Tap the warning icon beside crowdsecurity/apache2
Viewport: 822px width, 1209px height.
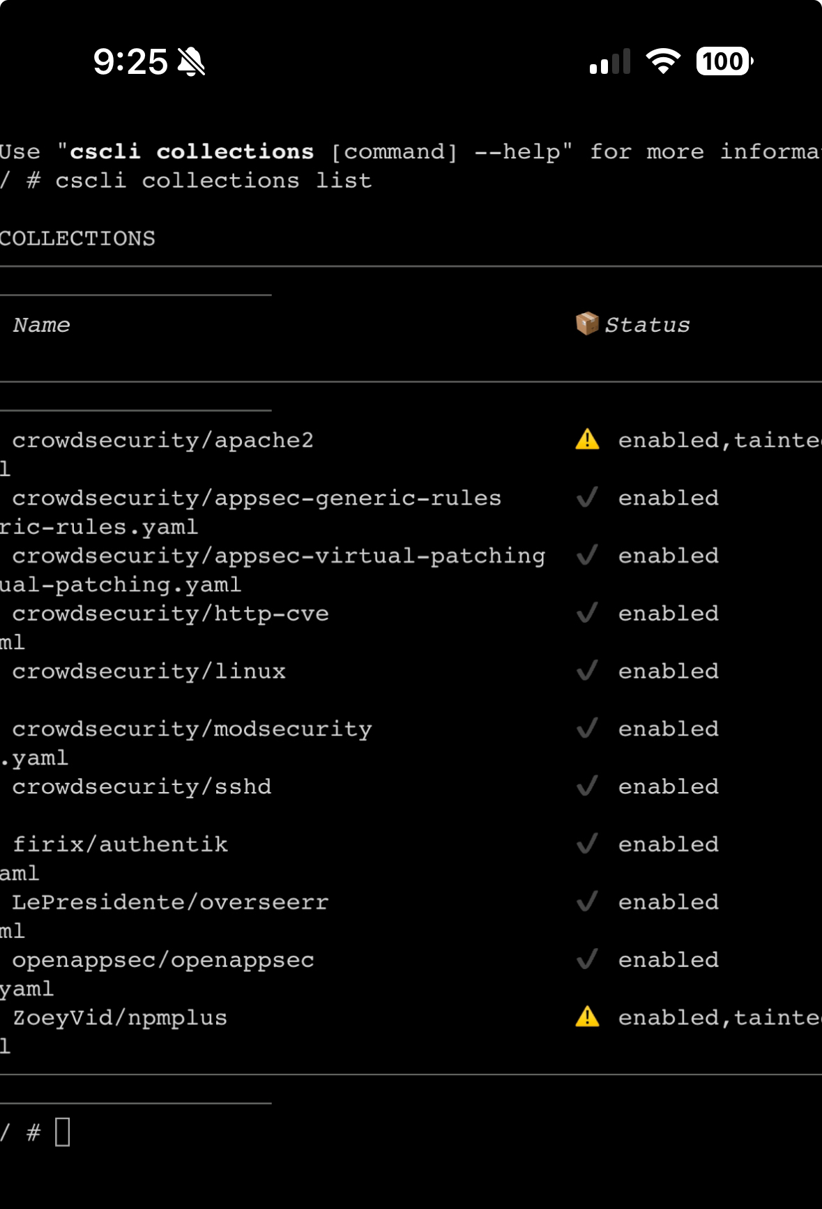(587, 439)
